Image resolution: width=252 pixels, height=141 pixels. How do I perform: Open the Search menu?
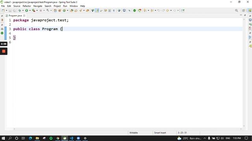tap(48, 6)
